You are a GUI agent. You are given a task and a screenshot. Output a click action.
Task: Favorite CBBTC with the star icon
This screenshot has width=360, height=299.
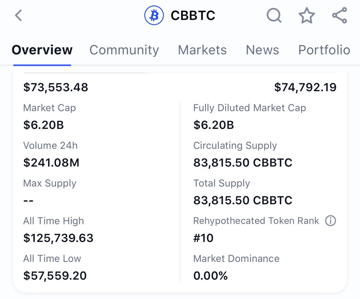(x=307, y=16)
